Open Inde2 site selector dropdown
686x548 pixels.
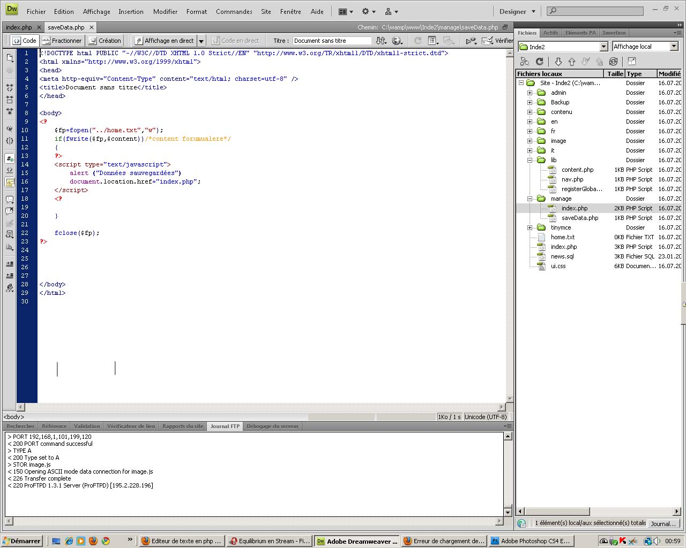tap(563, 47)
